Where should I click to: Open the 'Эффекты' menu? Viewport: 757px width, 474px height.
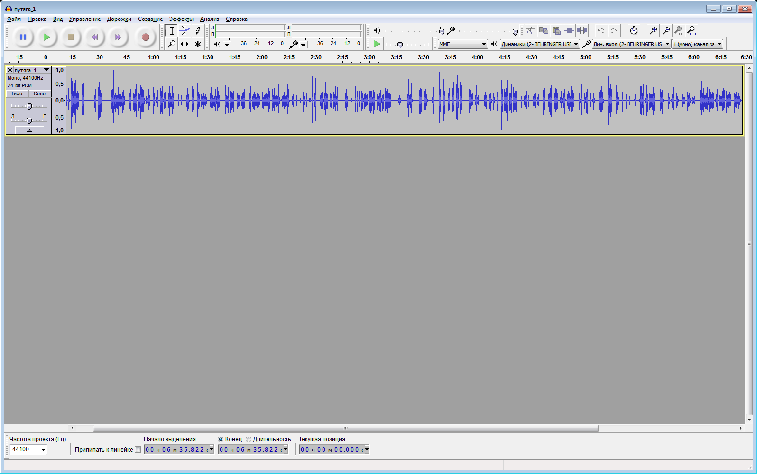pyautogui.click(x=181, y=19)
